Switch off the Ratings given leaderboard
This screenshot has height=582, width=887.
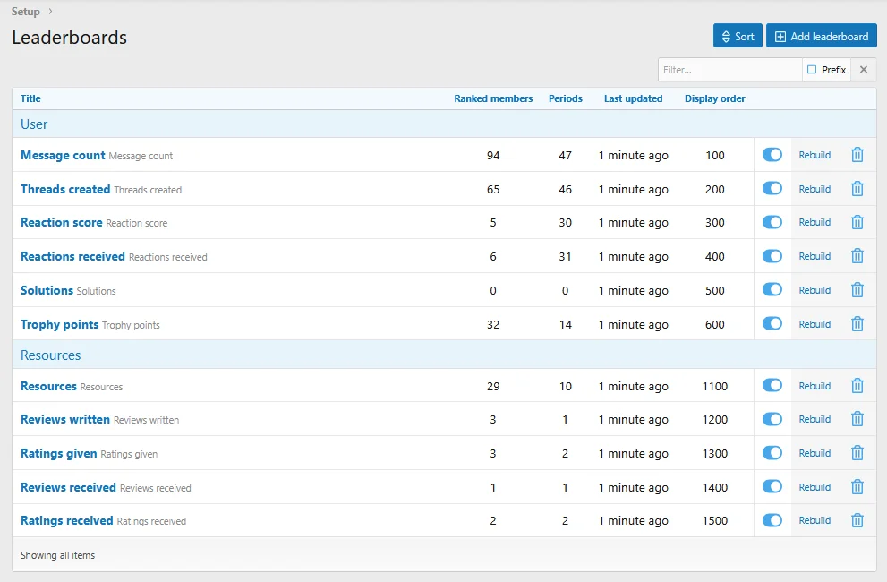772,453
